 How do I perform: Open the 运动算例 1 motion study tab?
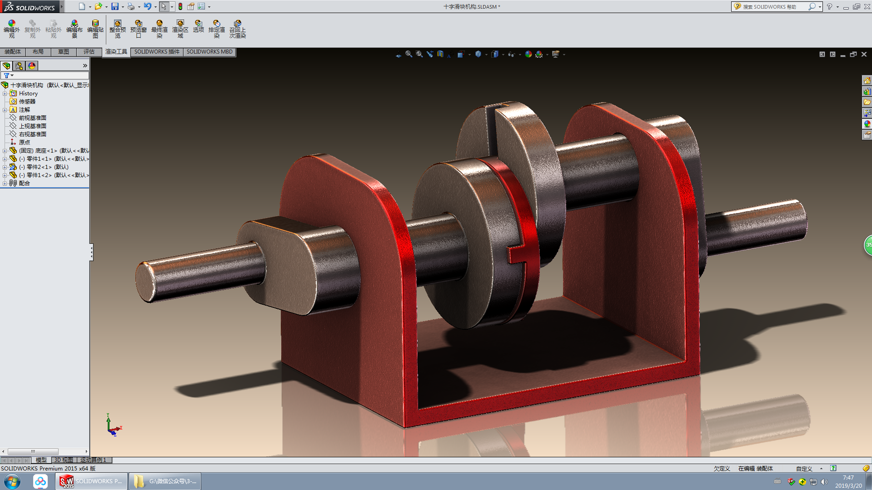coord(94,460)
